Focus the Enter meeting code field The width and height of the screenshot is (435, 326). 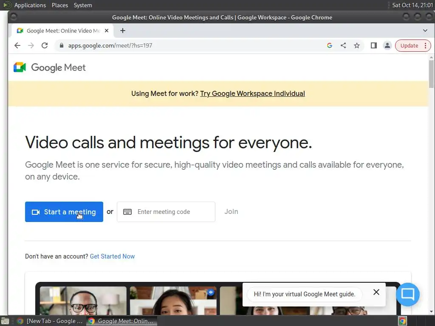(x=166, y=212)
